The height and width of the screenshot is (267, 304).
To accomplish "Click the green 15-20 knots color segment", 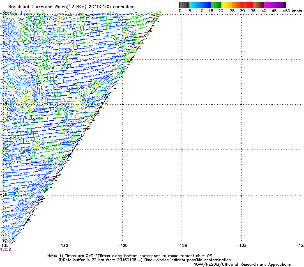I will pos(216,5).
